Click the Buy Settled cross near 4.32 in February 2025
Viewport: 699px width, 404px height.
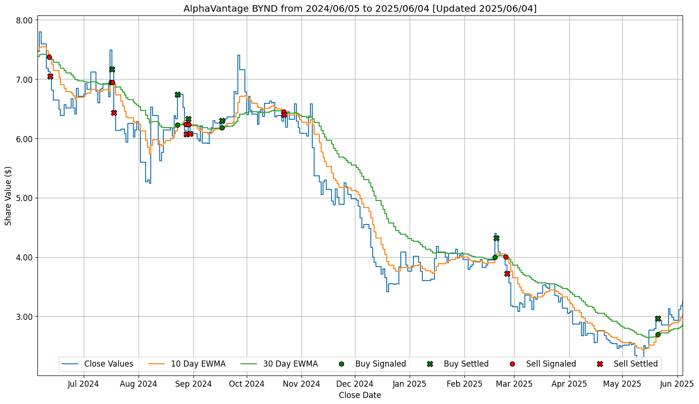[x=496, y=238]
